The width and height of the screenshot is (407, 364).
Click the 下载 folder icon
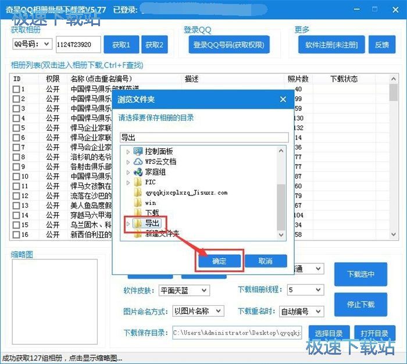[138, 212]
